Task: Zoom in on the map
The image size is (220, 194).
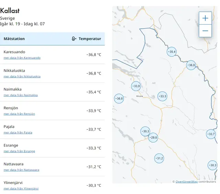Action: [x=205, y=18]
